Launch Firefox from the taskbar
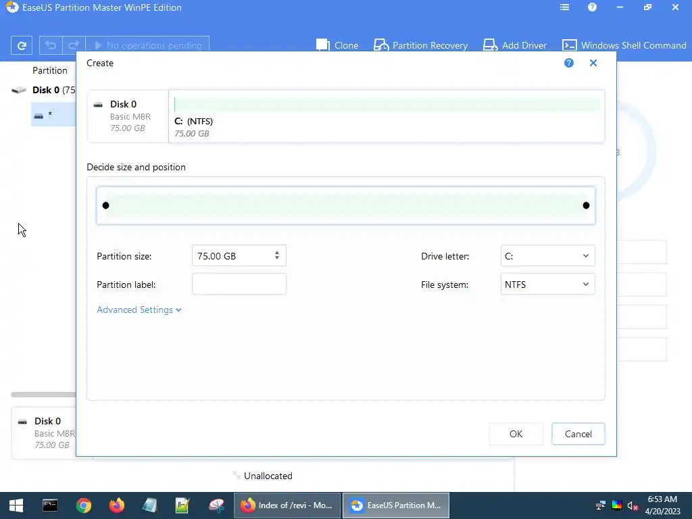This screenshot has height=519, width=692. tap(116, 505)
